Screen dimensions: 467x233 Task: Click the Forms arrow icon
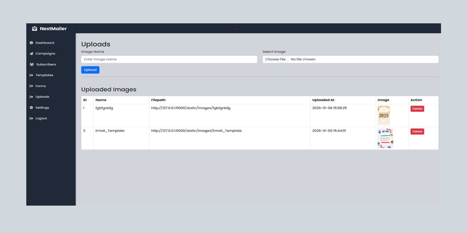[31, 86]
